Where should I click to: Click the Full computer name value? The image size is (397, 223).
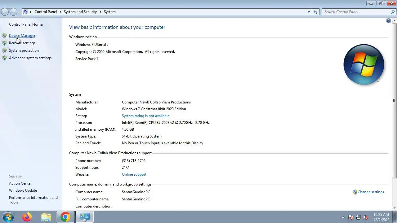click(136, 199)
